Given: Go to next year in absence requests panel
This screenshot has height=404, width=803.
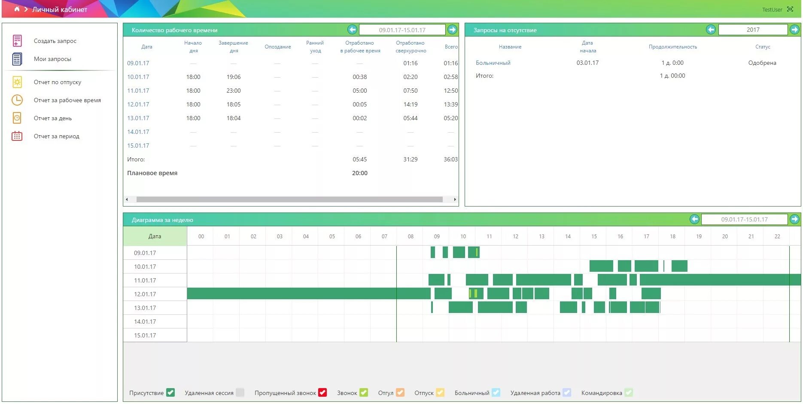Looking at the screenshot, I should click(x=795, y=30).
